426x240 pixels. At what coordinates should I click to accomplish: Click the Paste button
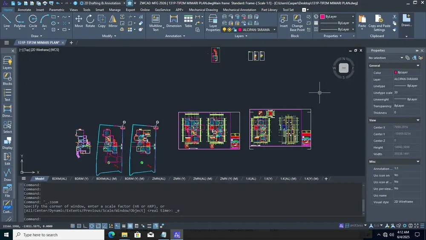coord(362,22)
